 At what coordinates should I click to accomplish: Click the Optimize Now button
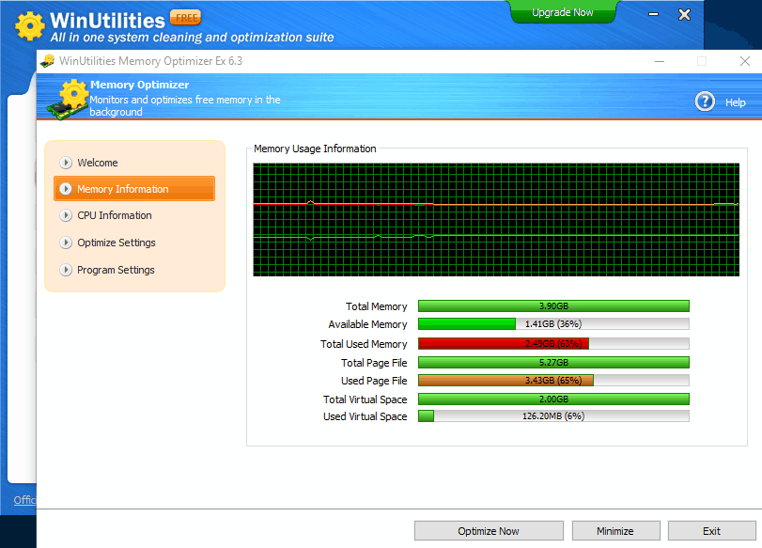[x=489, y=531]
